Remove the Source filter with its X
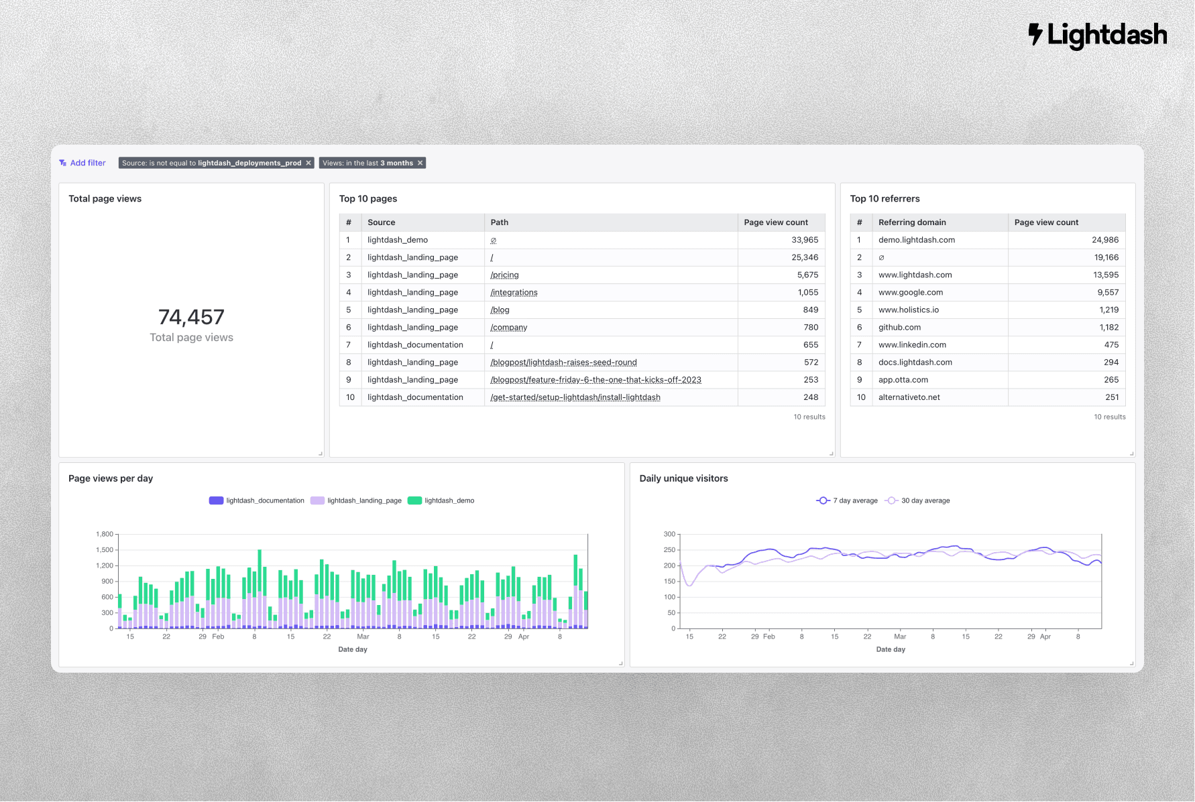 [308, 163]
